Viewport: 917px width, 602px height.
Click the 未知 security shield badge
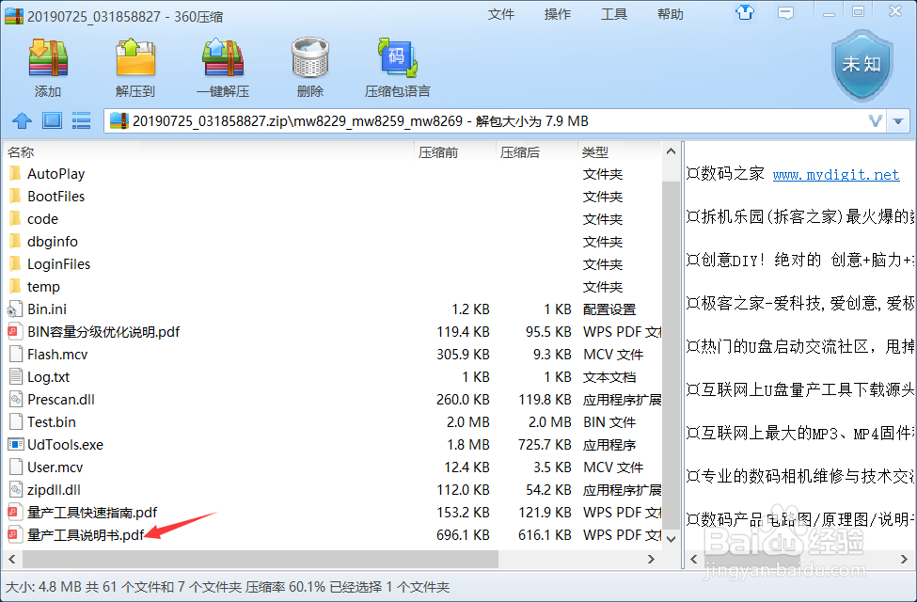(862, 66)
